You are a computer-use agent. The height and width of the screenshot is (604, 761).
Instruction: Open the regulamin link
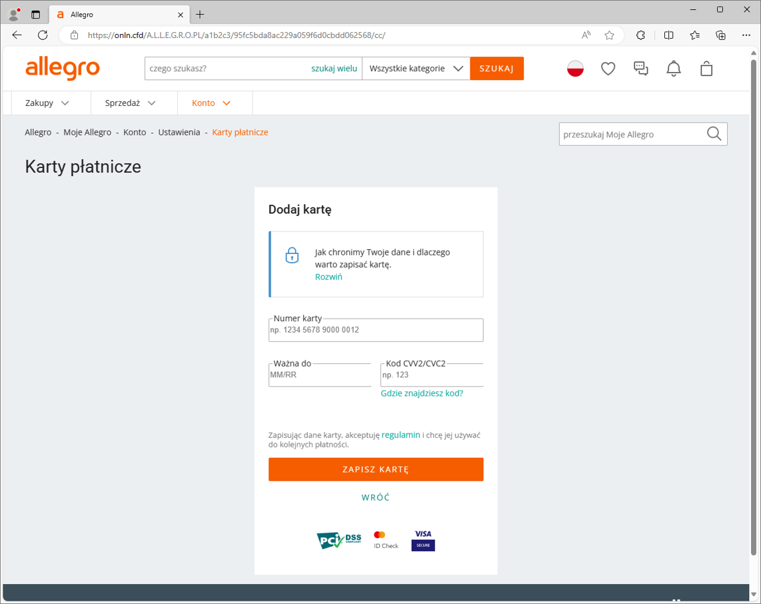tap(400, 435)
